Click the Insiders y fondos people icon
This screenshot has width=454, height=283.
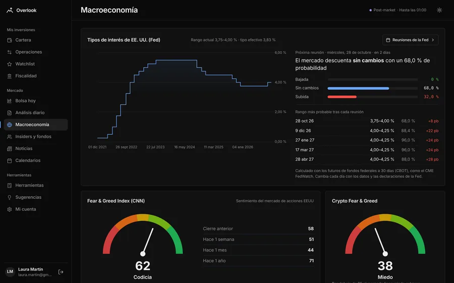point(10,137)
